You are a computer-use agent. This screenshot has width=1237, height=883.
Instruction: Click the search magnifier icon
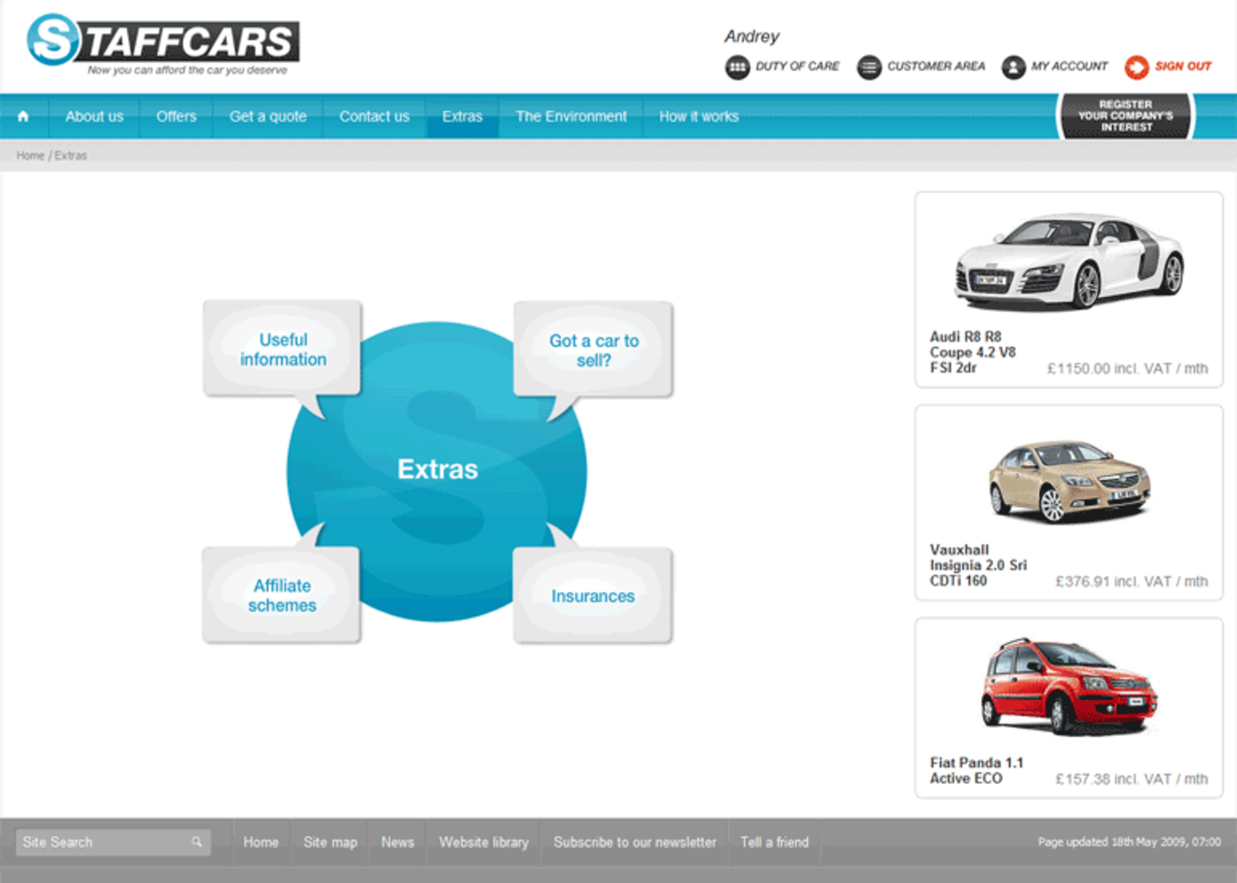(x=197, y=842)
